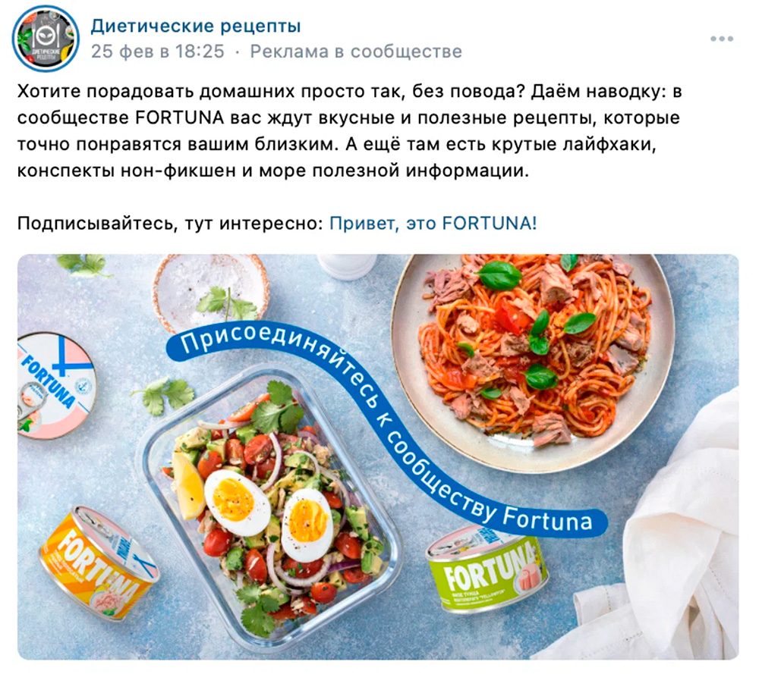Open the post options three-dot menu
The width and height of the screenshot is (759, 674).
click(721, 39)
